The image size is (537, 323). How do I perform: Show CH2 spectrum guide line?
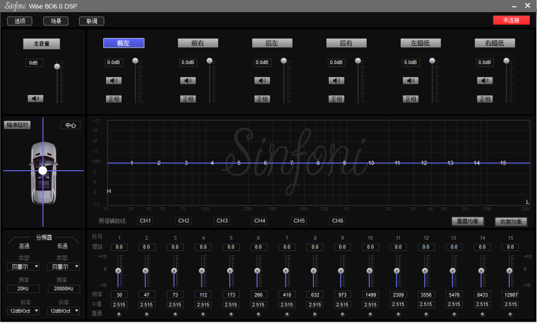[184, 221]
